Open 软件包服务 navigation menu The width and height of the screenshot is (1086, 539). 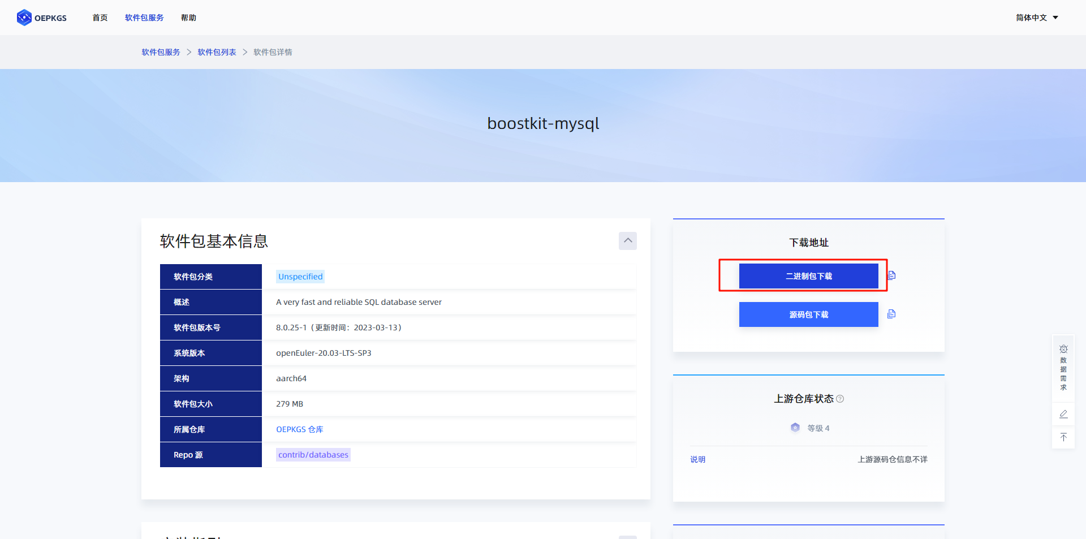click(x=144, y=18)
